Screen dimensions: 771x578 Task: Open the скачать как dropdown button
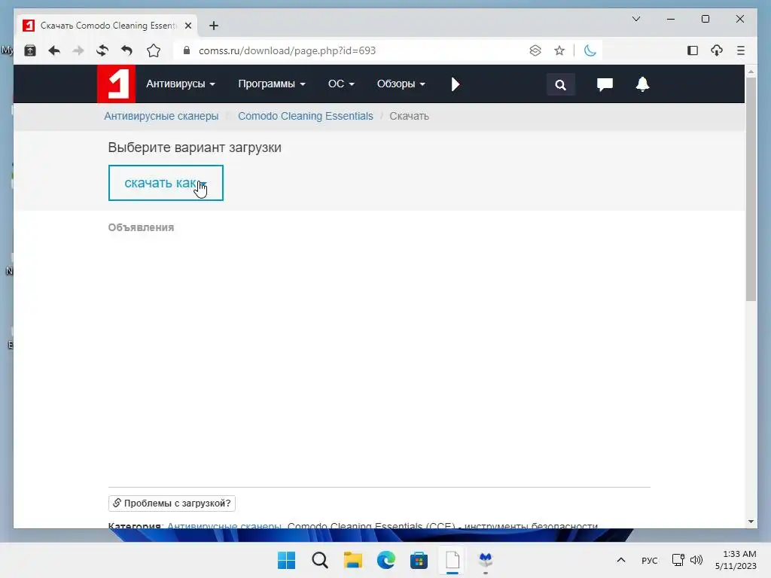pyautogui.click(x=166, y=183)
